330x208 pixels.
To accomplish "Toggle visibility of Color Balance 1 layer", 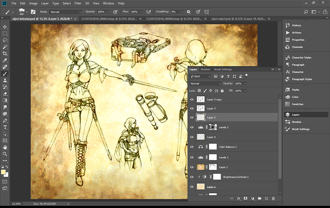I will pos(192,147).
